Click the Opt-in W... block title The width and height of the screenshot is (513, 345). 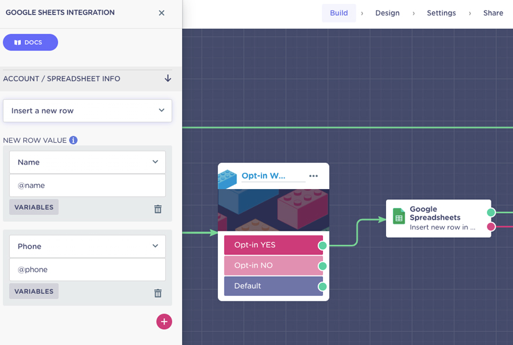(x=263, y=176)
